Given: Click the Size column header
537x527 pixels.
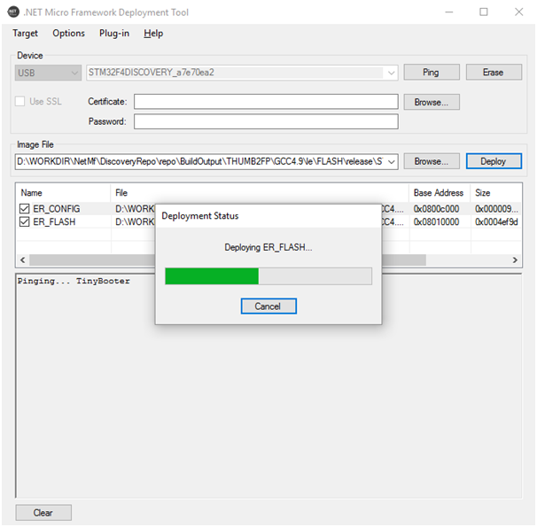Looking at the screenshot, I should click(496, 193).
